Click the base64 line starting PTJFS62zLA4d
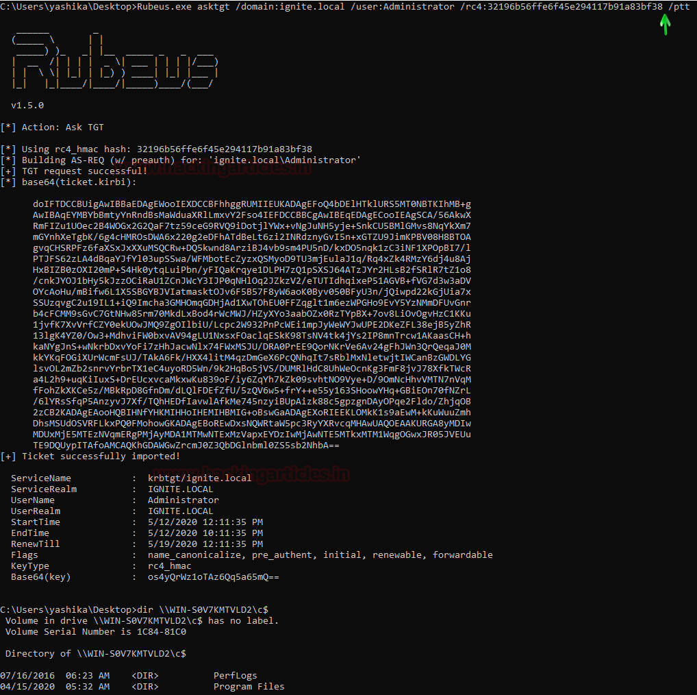Screen dimensions: 697x695 coord(252,259)
